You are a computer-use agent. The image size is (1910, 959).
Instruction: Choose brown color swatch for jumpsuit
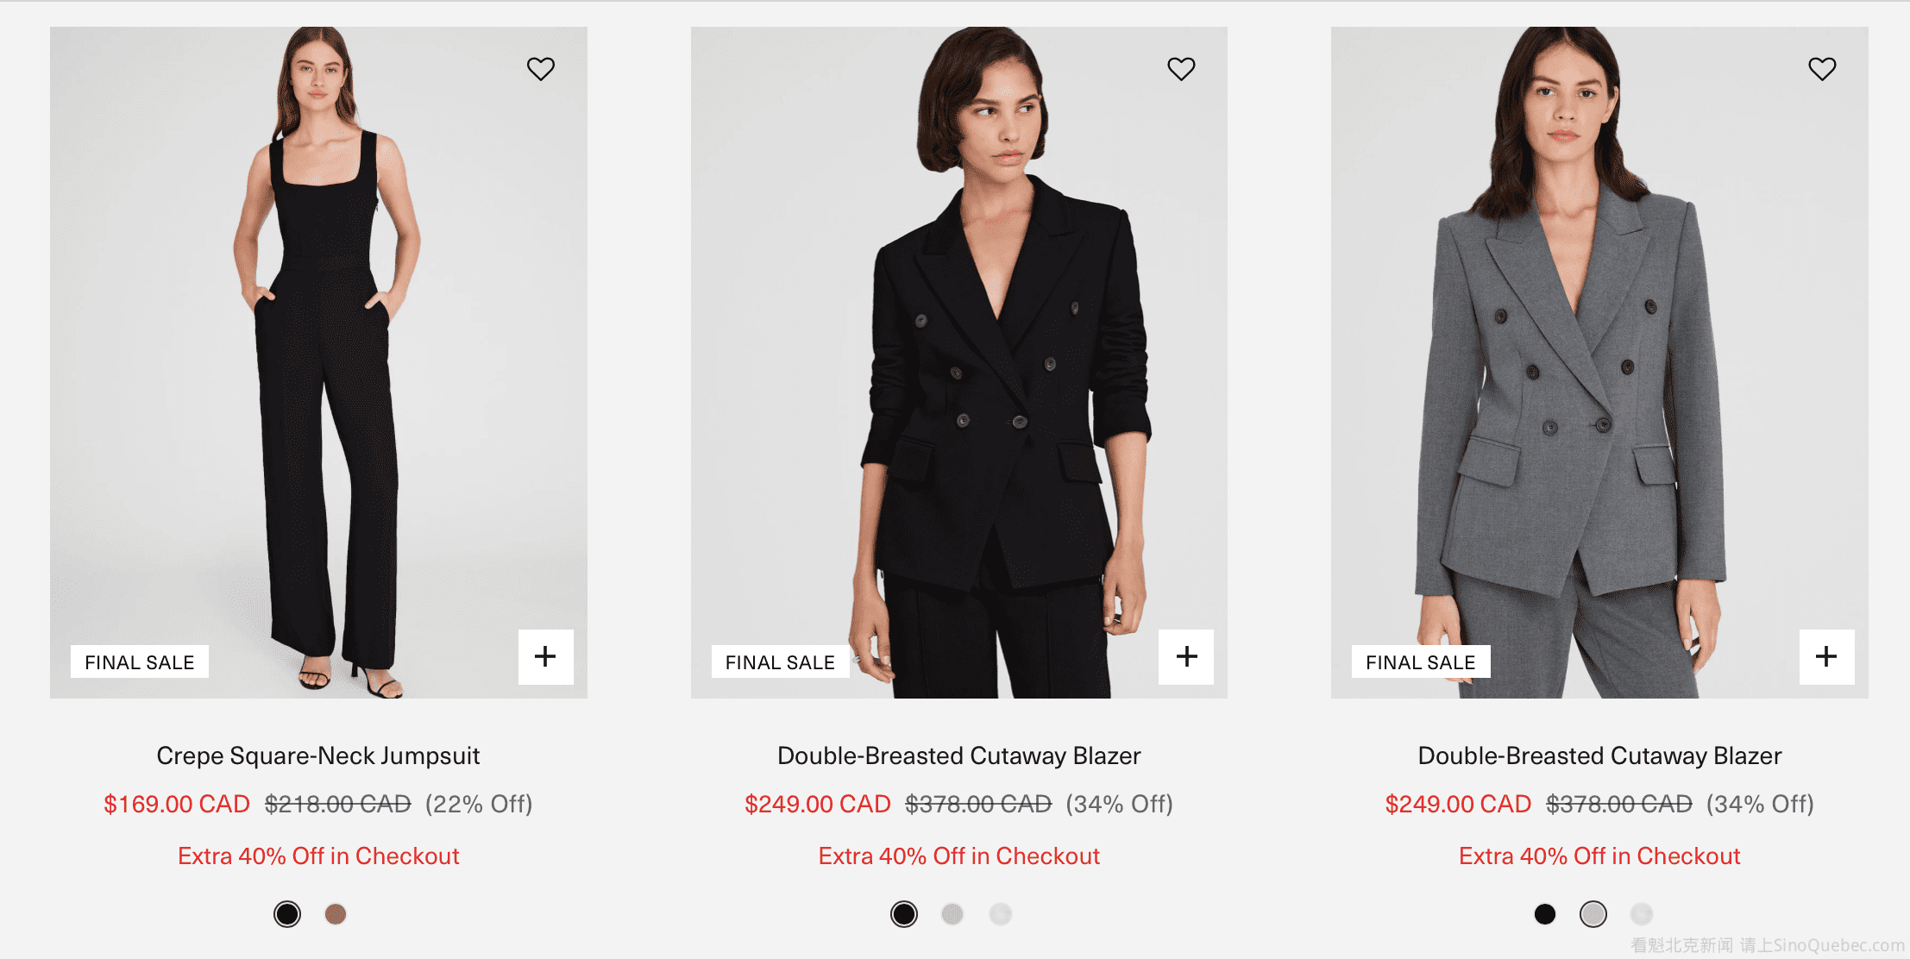tap(336, 914)
